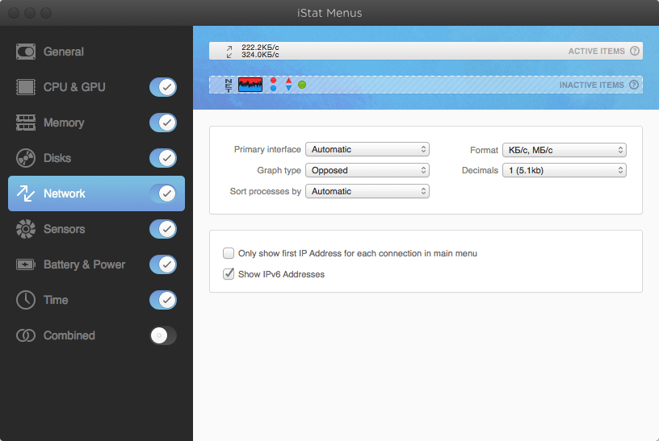Click the ACTIVE ITEMS label
659x441 pixels.
(x=596, y=51)
